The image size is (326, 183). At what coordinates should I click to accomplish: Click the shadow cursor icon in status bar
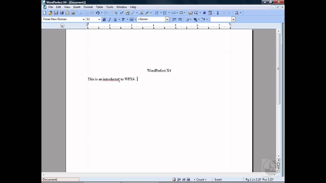(x=179, y=179)
